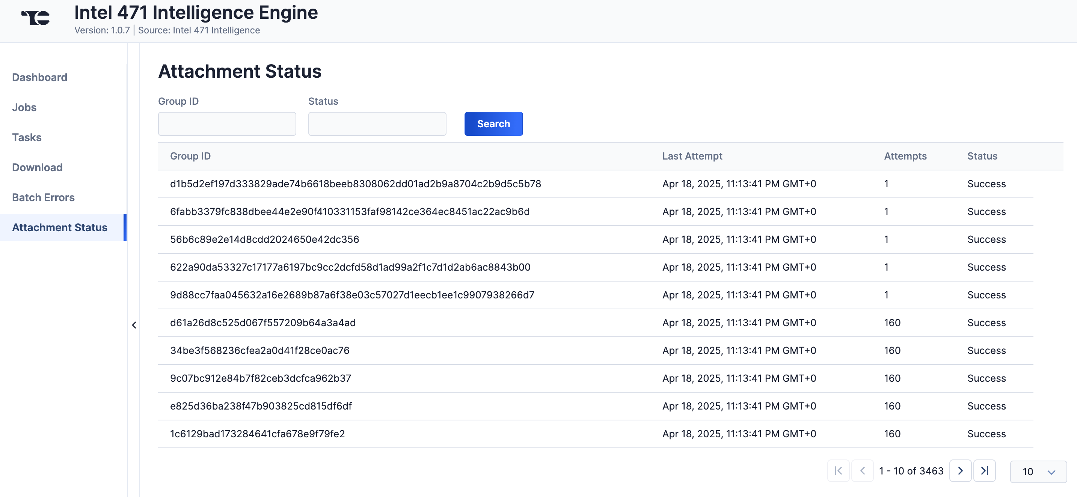Open the Batch Errors page
This screenshot has height=497, width=1077.
pyautogui.click(x=43, y=197)
